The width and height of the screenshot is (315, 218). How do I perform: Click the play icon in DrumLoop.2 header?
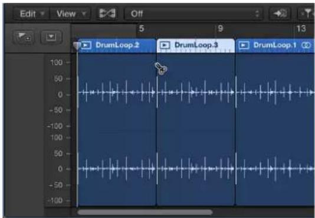[86, 45]
